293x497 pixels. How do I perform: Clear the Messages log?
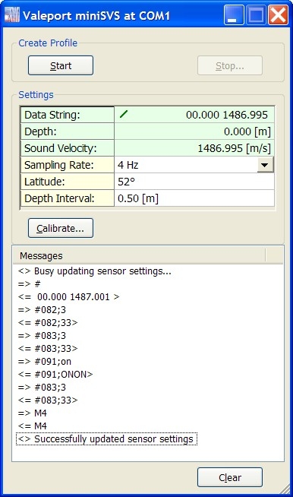[230, 477]
